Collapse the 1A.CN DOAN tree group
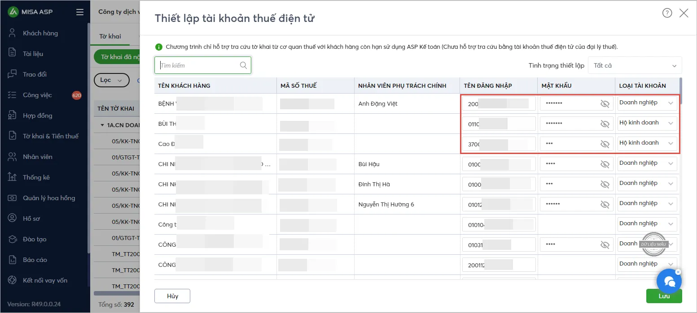Image resolution: width=697 pixels, height=313 pixels. [102, 125]
